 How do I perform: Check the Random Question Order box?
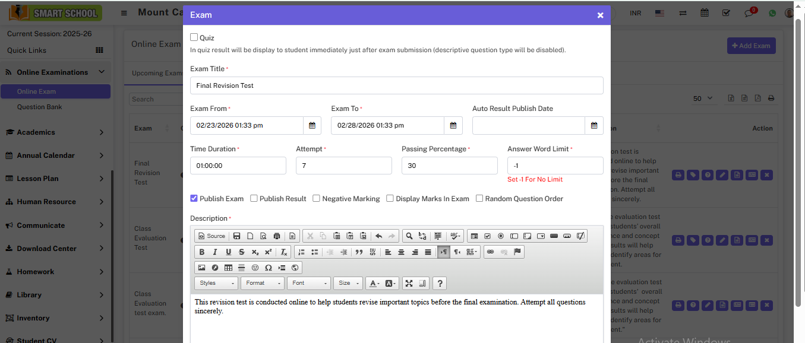click(x=479, y=199)
